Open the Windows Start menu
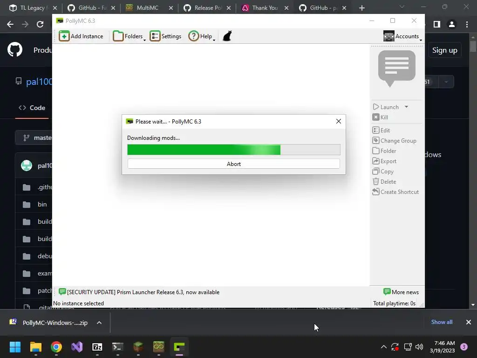Viewport: 477px width, 358px height. pos(15,347)
